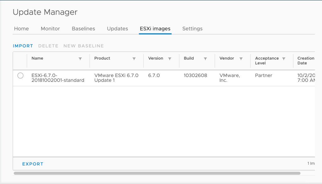322x184 pixels.
Task: Open the Build column filter
Action: [205, 59]
